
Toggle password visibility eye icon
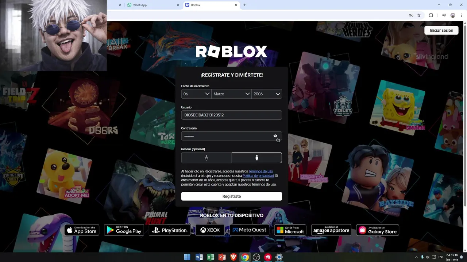[x=275, y=136]
